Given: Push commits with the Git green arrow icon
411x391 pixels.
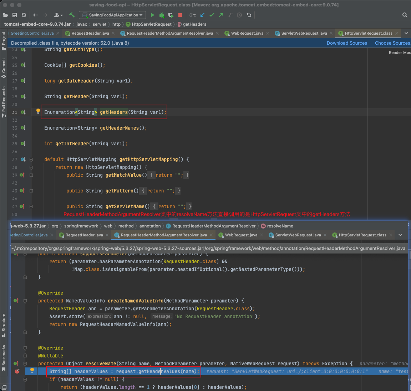Looking at the screenshot, I should coord(221,15).
